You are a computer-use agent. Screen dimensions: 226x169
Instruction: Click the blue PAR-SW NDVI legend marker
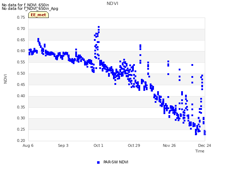98,162
